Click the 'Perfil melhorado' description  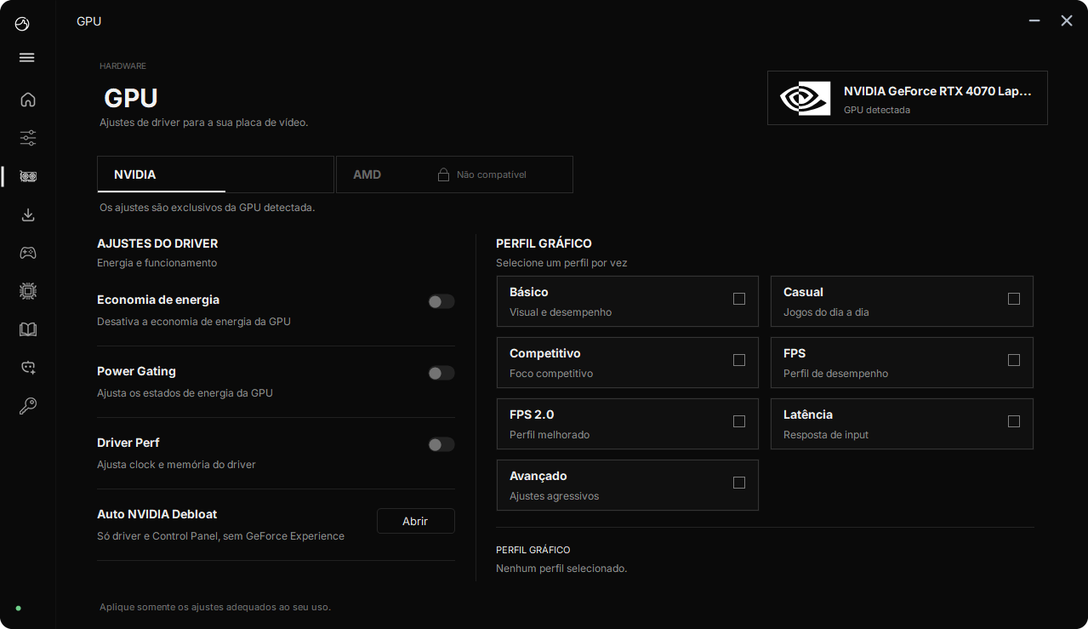550,435
